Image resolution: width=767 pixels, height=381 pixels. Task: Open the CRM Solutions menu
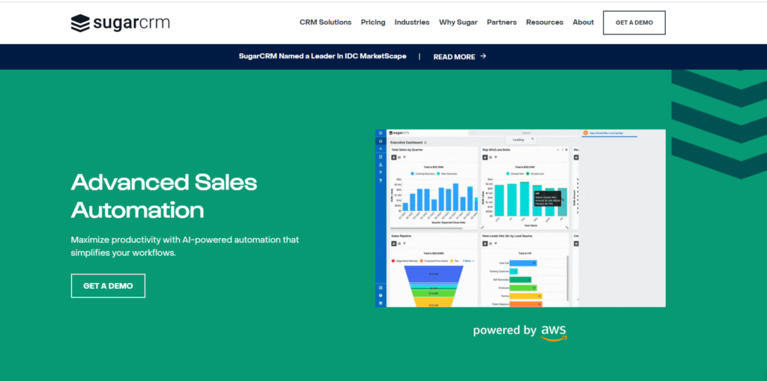click(325, 22)
